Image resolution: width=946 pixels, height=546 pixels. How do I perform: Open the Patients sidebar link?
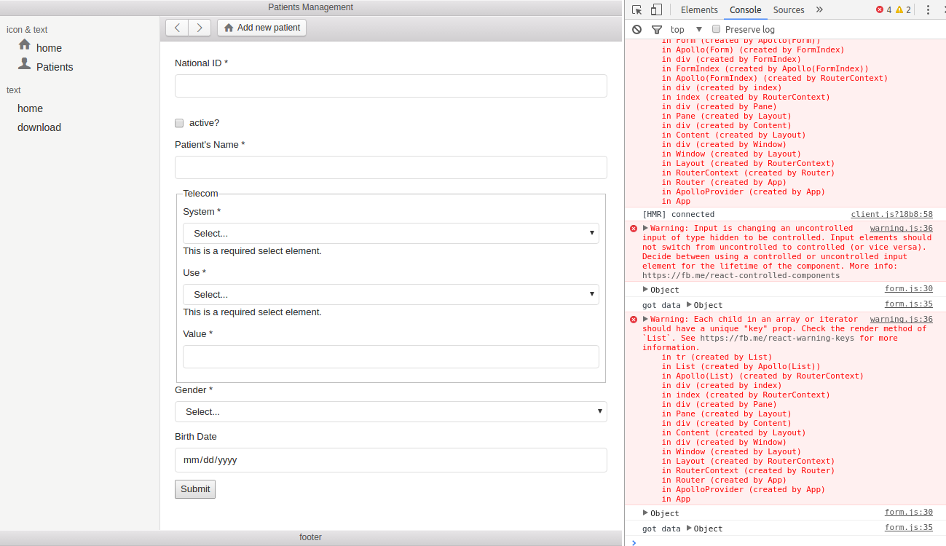point(55,67)
